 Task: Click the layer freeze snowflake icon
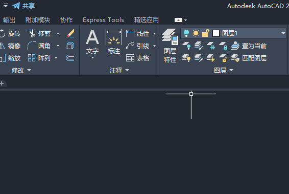pos(211,46)
